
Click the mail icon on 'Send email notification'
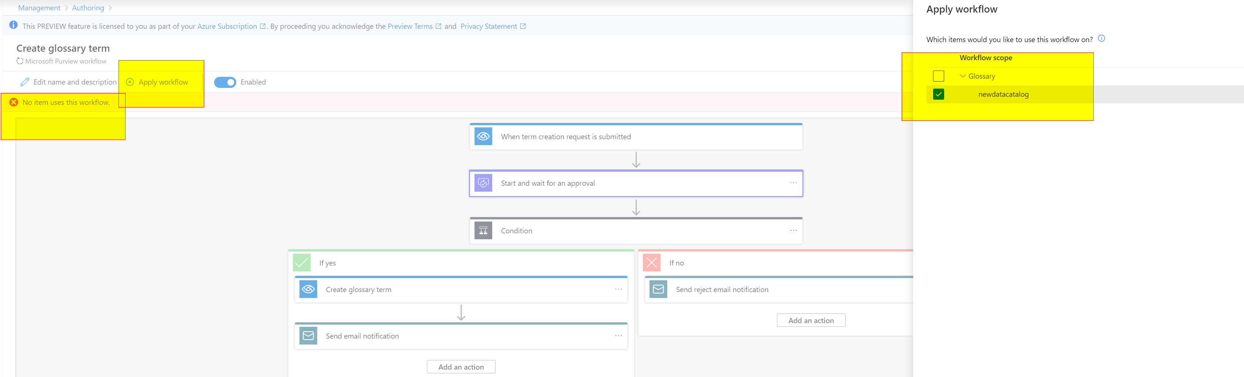pos(308,336)
